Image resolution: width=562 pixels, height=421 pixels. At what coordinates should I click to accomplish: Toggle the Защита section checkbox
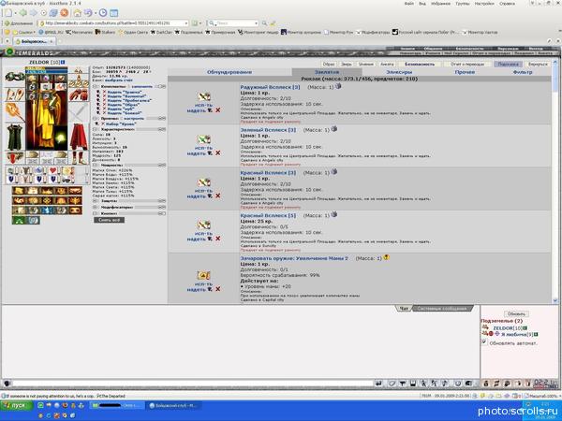click(x=95, y=201)
